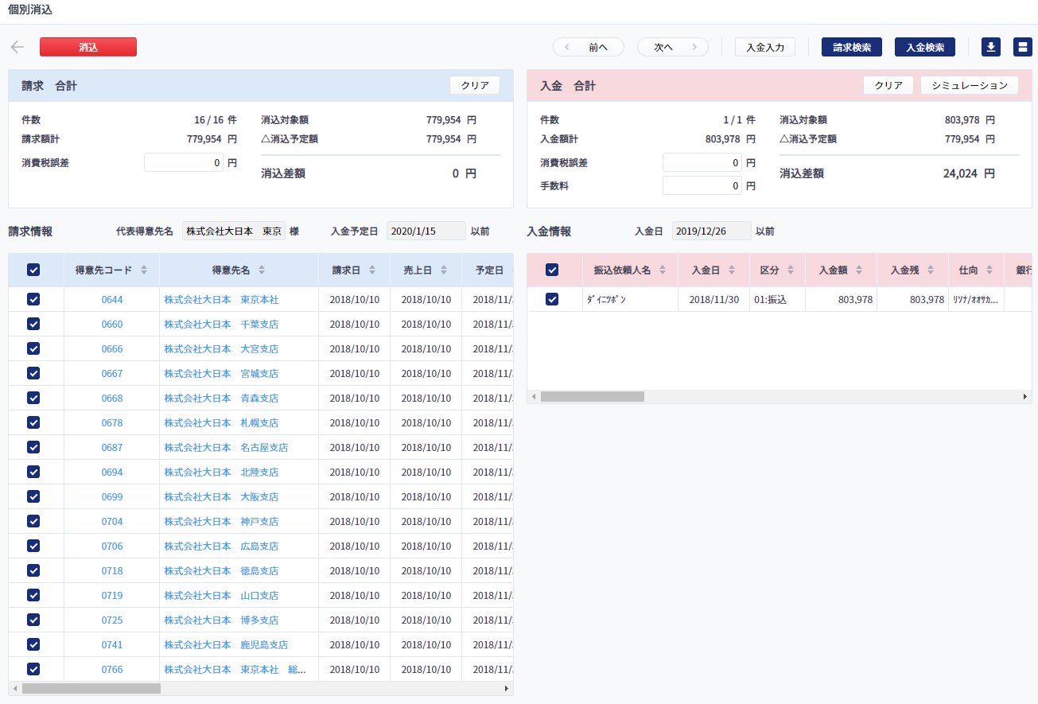
Task: Click the red 消込 button
Action: 88,47
